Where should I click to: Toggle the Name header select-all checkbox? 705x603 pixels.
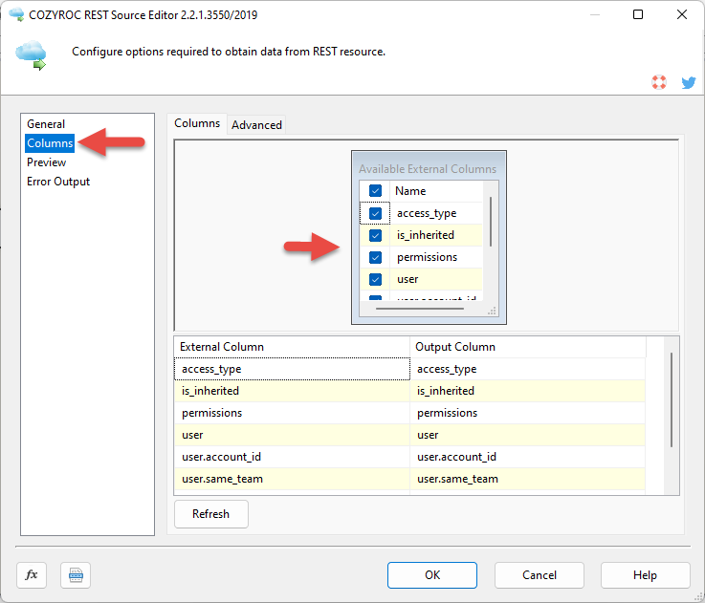[375, 191]
